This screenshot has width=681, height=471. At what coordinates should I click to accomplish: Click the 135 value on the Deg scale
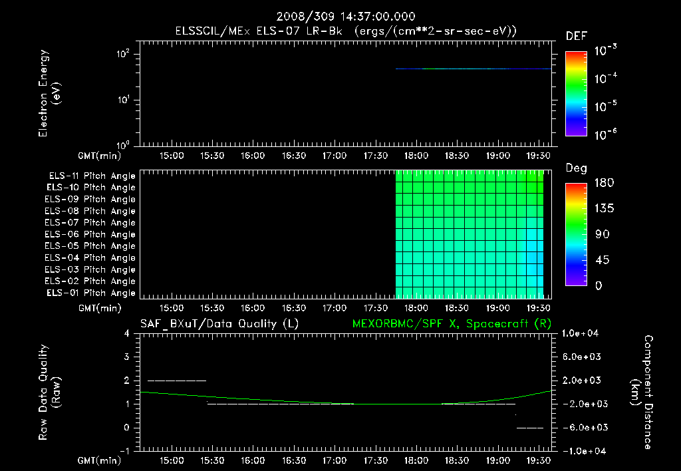604,209
